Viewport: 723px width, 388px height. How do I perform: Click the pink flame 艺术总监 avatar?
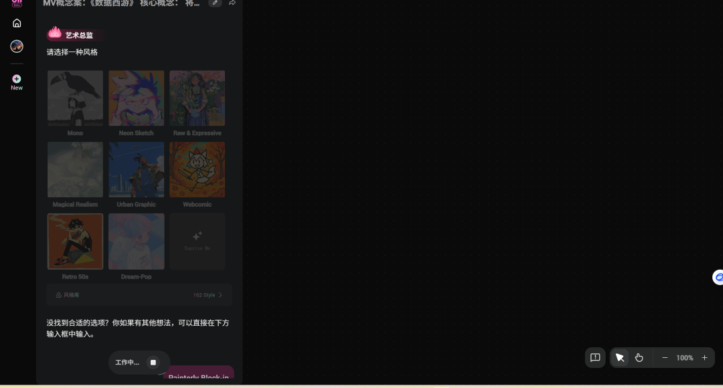point(55,33)
